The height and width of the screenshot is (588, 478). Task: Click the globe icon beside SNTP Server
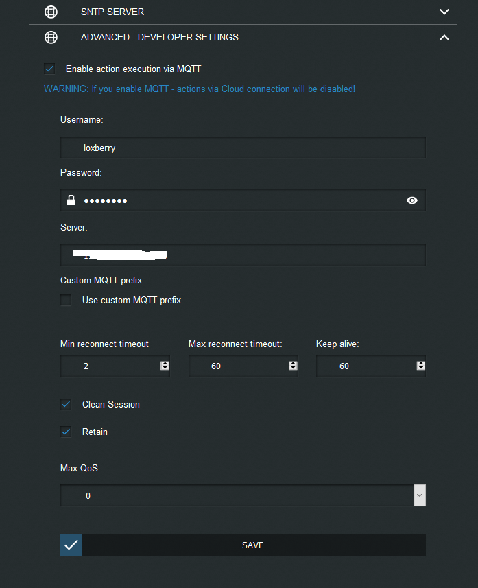50,12
